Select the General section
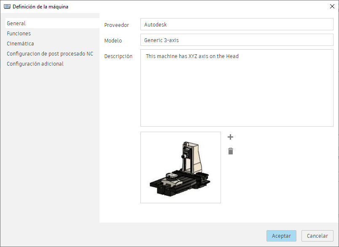 click(52, 23)
